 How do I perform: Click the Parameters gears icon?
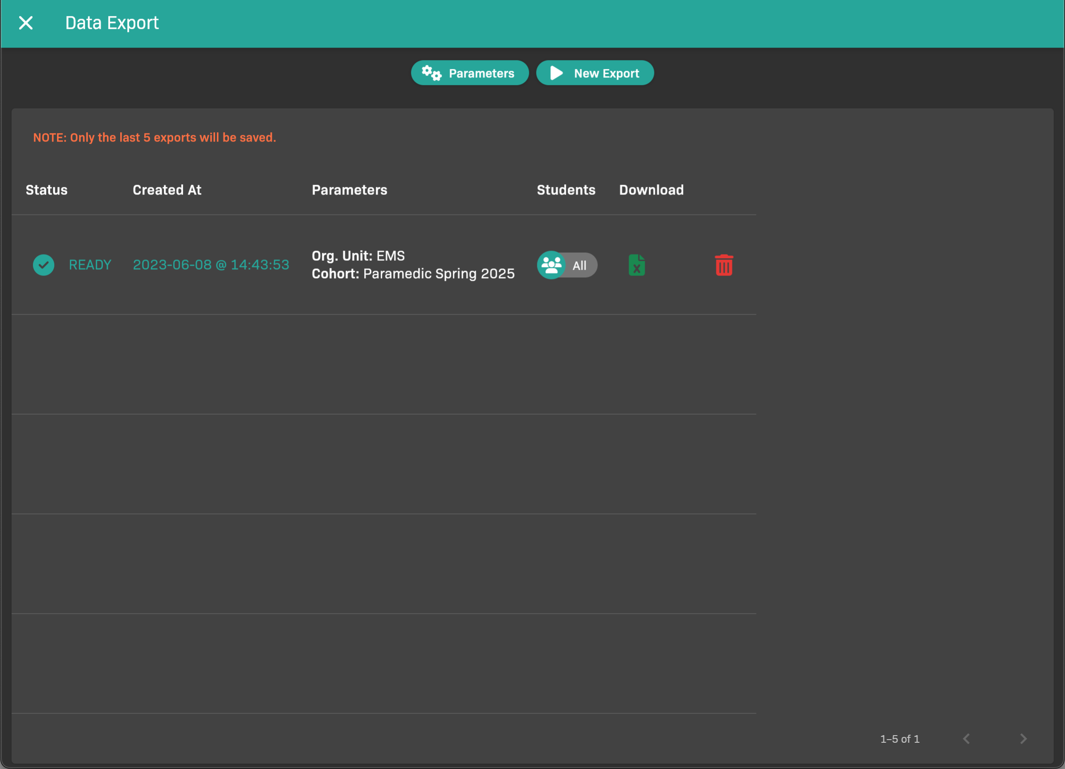coord(431,73)
